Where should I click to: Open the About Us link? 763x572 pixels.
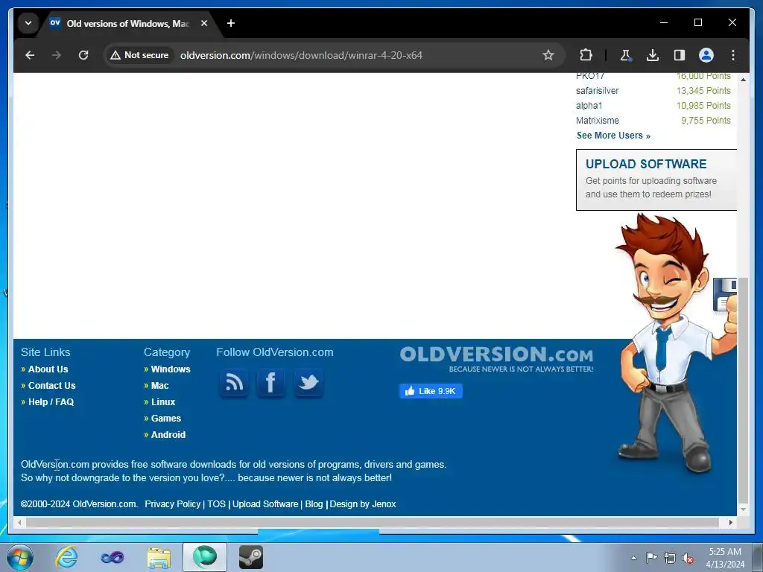coord(48,369)
